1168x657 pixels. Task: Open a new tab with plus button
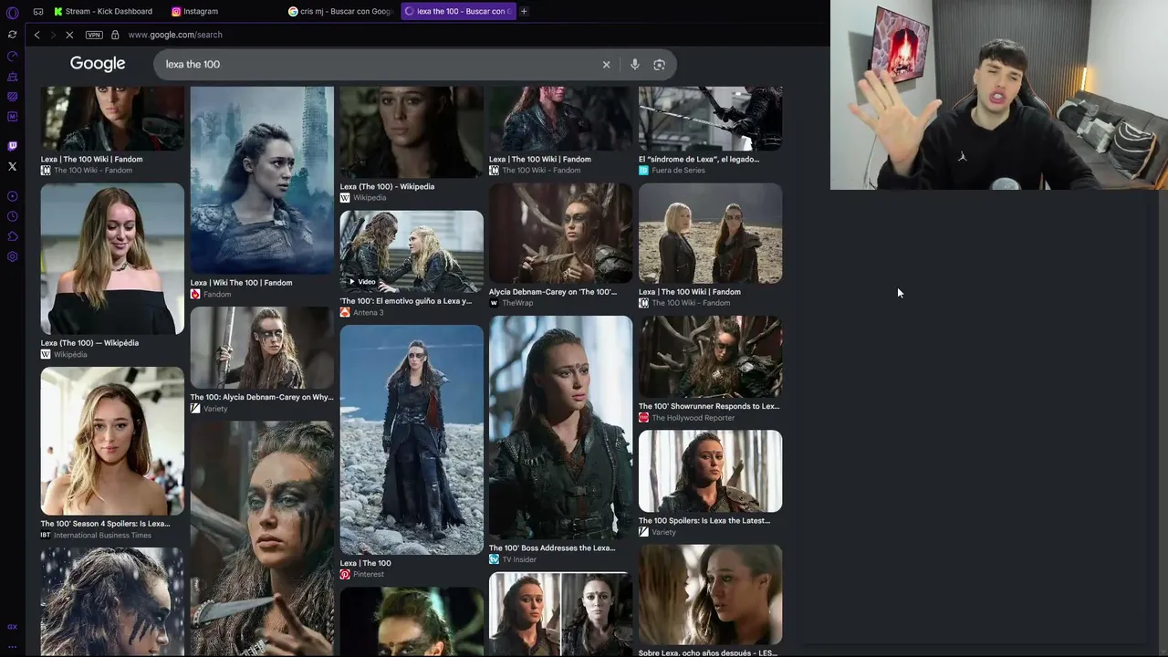pyautogui.click(x=524, y=11)
